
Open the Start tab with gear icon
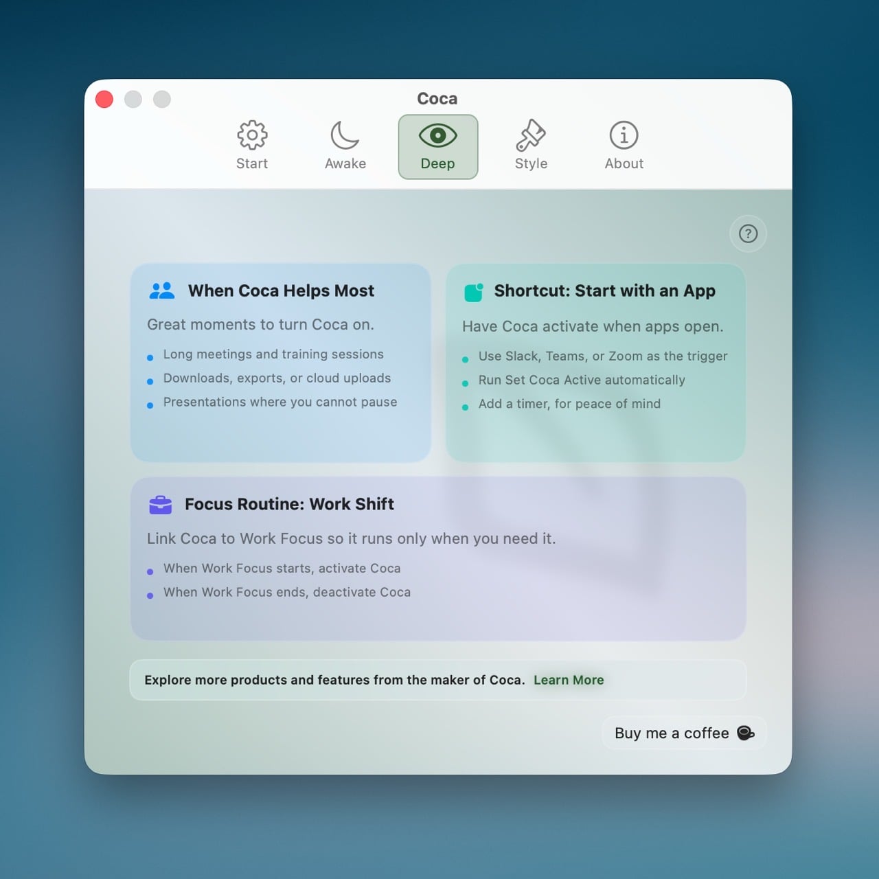[252, 146]
